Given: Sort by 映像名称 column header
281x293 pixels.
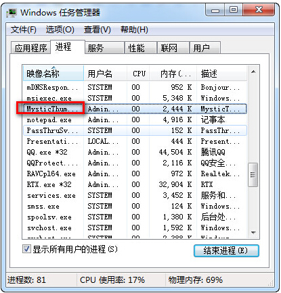Looking at the screenshot, I should (53, 74).
